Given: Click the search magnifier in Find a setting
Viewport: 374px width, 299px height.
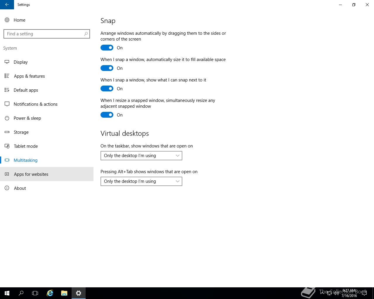Looking at the screenshot, I should click(x=86, y=34).
